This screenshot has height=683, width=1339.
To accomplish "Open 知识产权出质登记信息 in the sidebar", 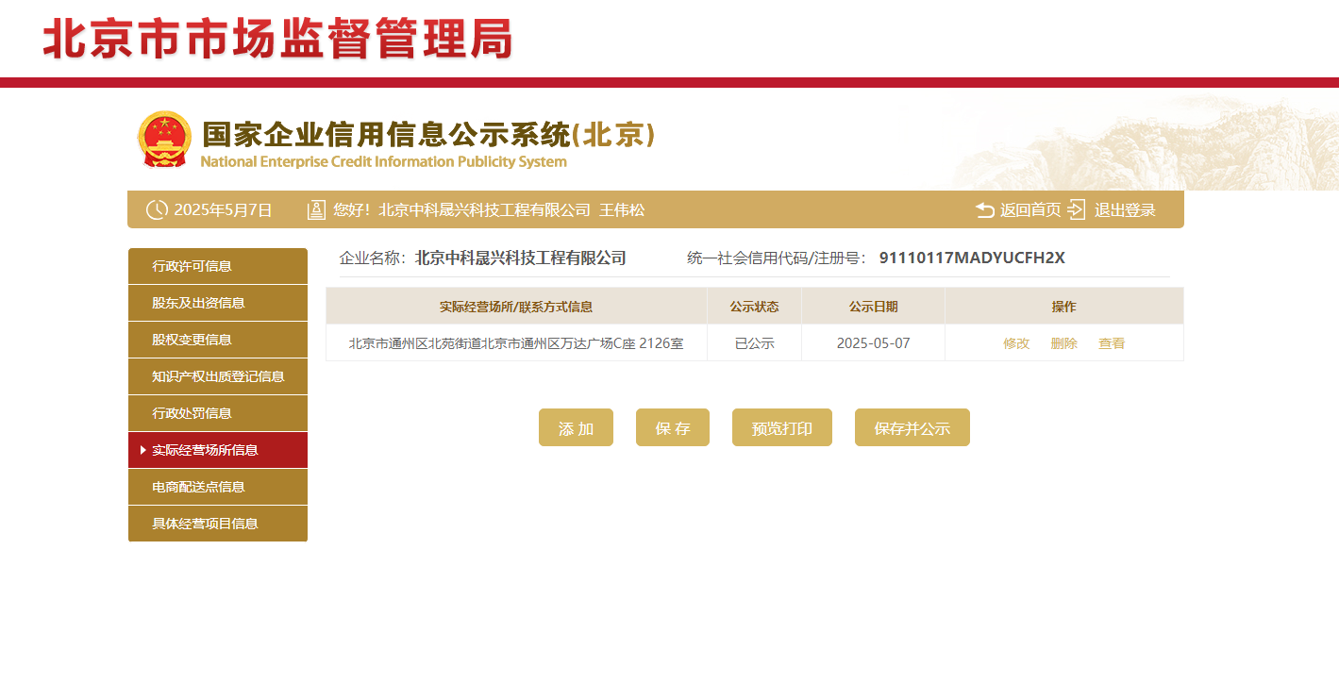I will coord(218,376).
